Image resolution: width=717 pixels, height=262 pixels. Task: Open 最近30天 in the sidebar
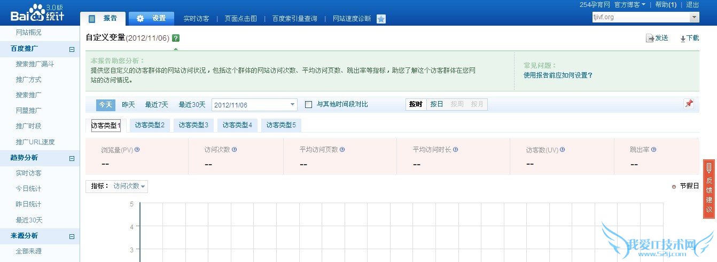coord(29,220)
